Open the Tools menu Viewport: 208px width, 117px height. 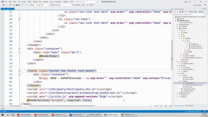(51, 2)
